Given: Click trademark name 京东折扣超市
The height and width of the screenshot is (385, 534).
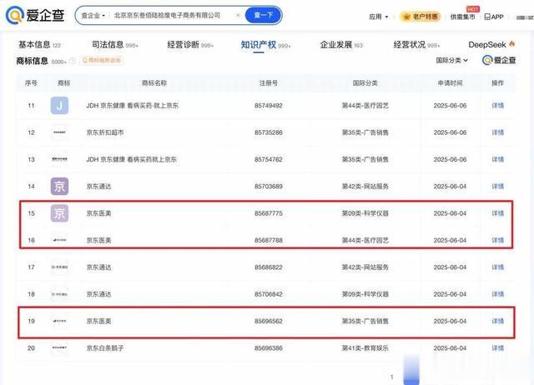Looking at the screenshot, I should pos(105,132).
